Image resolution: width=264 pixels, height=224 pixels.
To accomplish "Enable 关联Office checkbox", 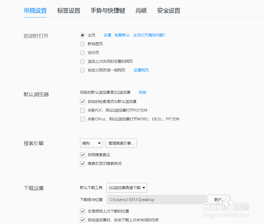I will pyautogui.click(x=82, y=119).
